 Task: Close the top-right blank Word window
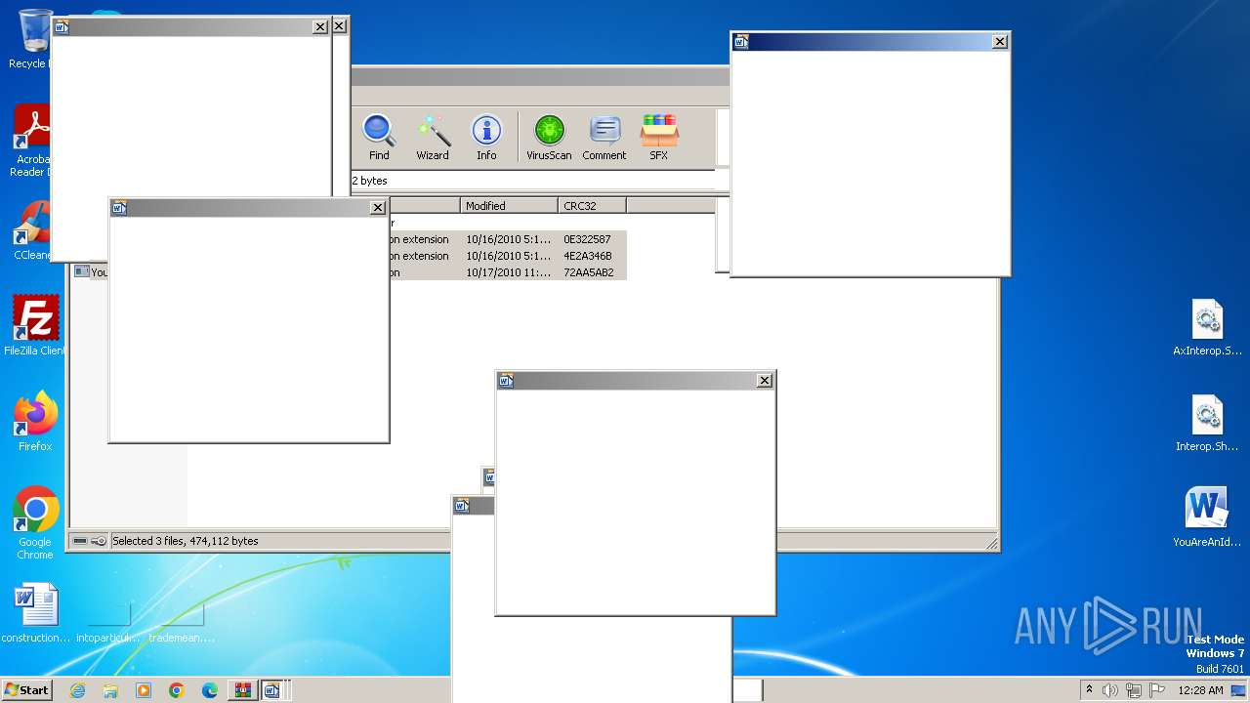(x=999, y=41)
